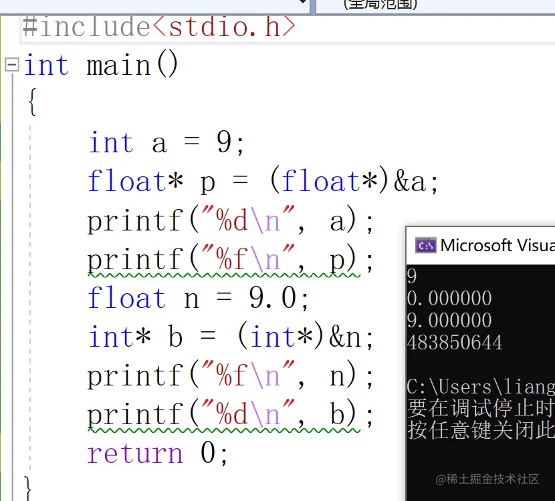Screen dimensions: 555x501
Task: Click the Microsoft Visual console title
Action: (x=497, y=245)
